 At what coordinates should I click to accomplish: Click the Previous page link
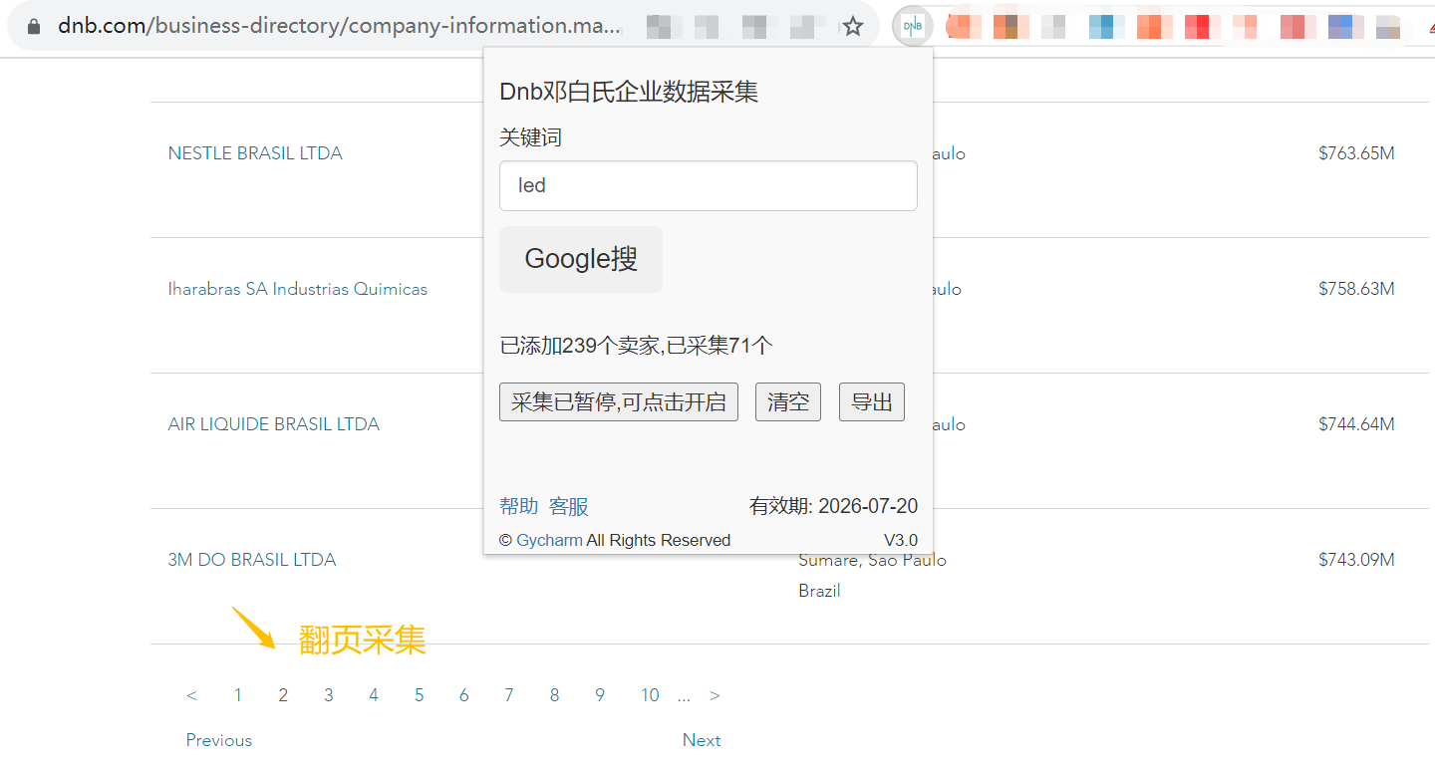pos(219,740)
